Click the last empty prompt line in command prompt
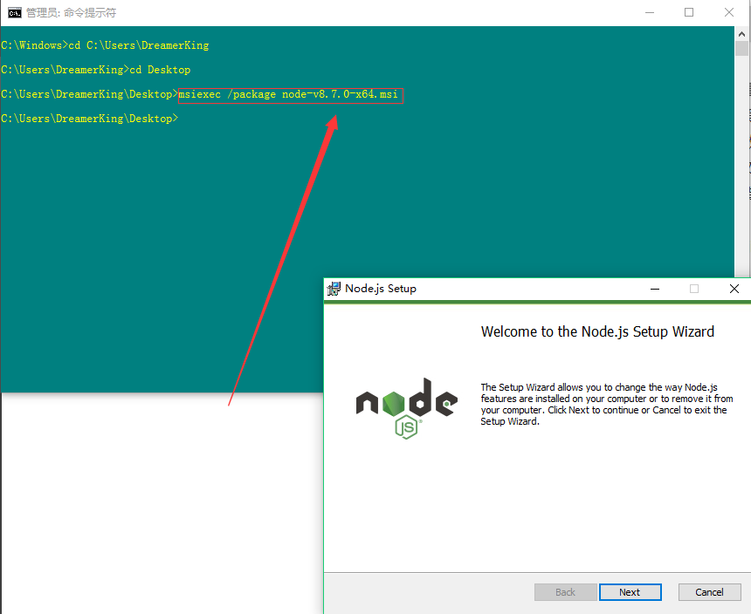751x614 pixels. tap(90, 119)
